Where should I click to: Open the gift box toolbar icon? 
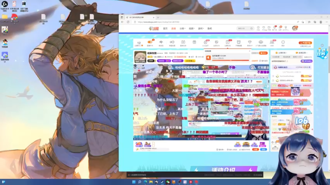[194, 42]
